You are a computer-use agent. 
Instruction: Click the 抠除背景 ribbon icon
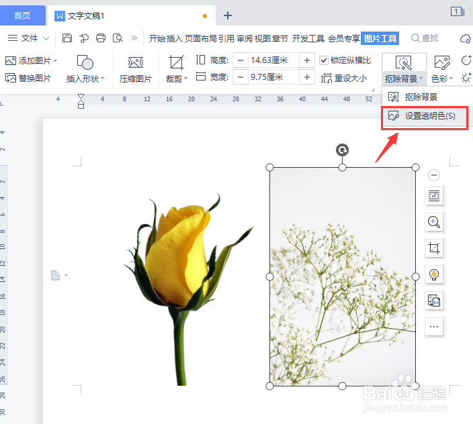(x=403, y=62)
